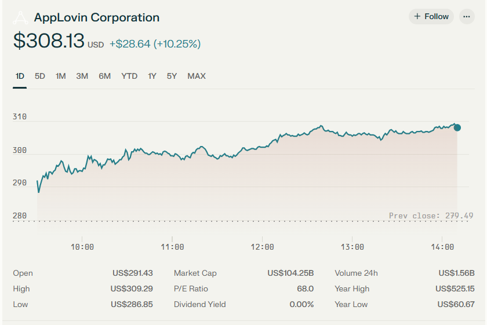Click the Volume 24h label
The height and width of the screenshot is (325, 487).
356,273
